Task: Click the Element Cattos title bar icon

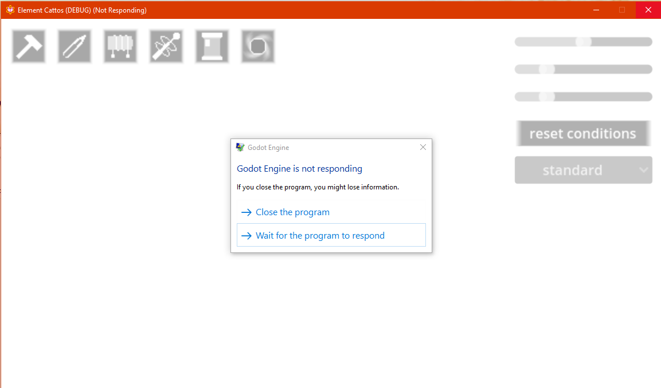Action: (x=10, y=10)
